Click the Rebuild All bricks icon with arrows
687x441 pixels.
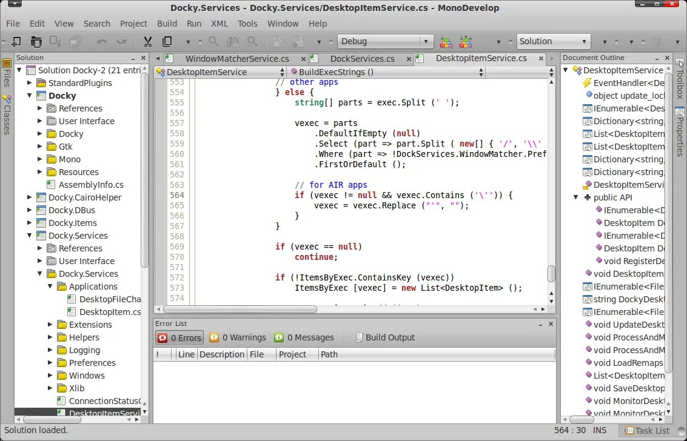(x=465, y=42)
